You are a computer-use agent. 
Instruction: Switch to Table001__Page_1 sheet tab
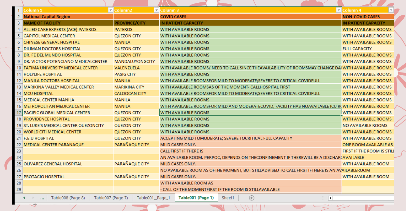tap(153, 198)
